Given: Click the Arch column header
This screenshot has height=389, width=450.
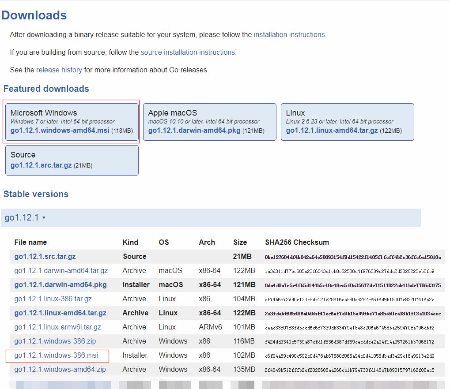Looking at the screenshot, I should click(x=207, y=242).
